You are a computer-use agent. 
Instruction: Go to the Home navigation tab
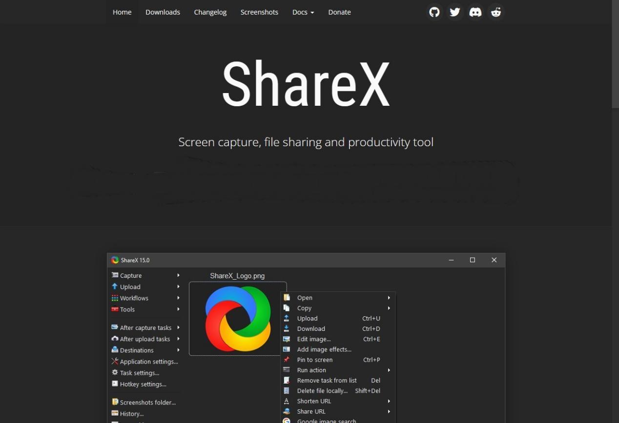pyautogui.click(x=122, y=12)
